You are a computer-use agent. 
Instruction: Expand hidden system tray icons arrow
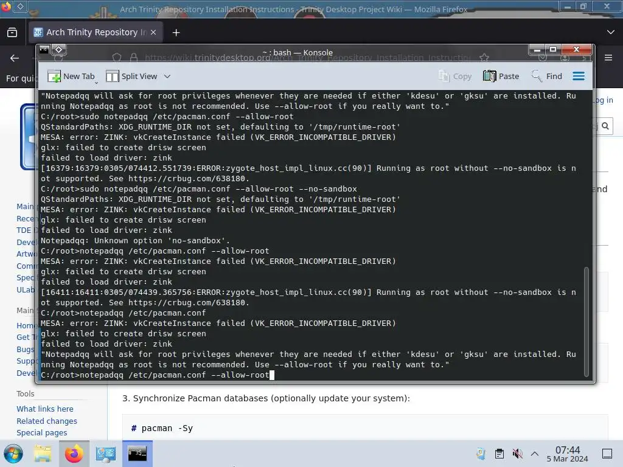(x=535, y=454)
